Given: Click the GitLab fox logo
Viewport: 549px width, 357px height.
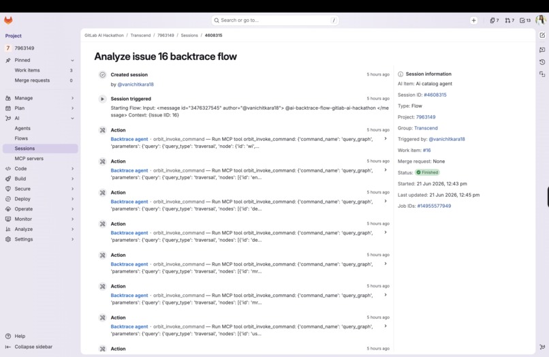Looking at the screenshot, I should pyautogui.click(x=8, y=20).
